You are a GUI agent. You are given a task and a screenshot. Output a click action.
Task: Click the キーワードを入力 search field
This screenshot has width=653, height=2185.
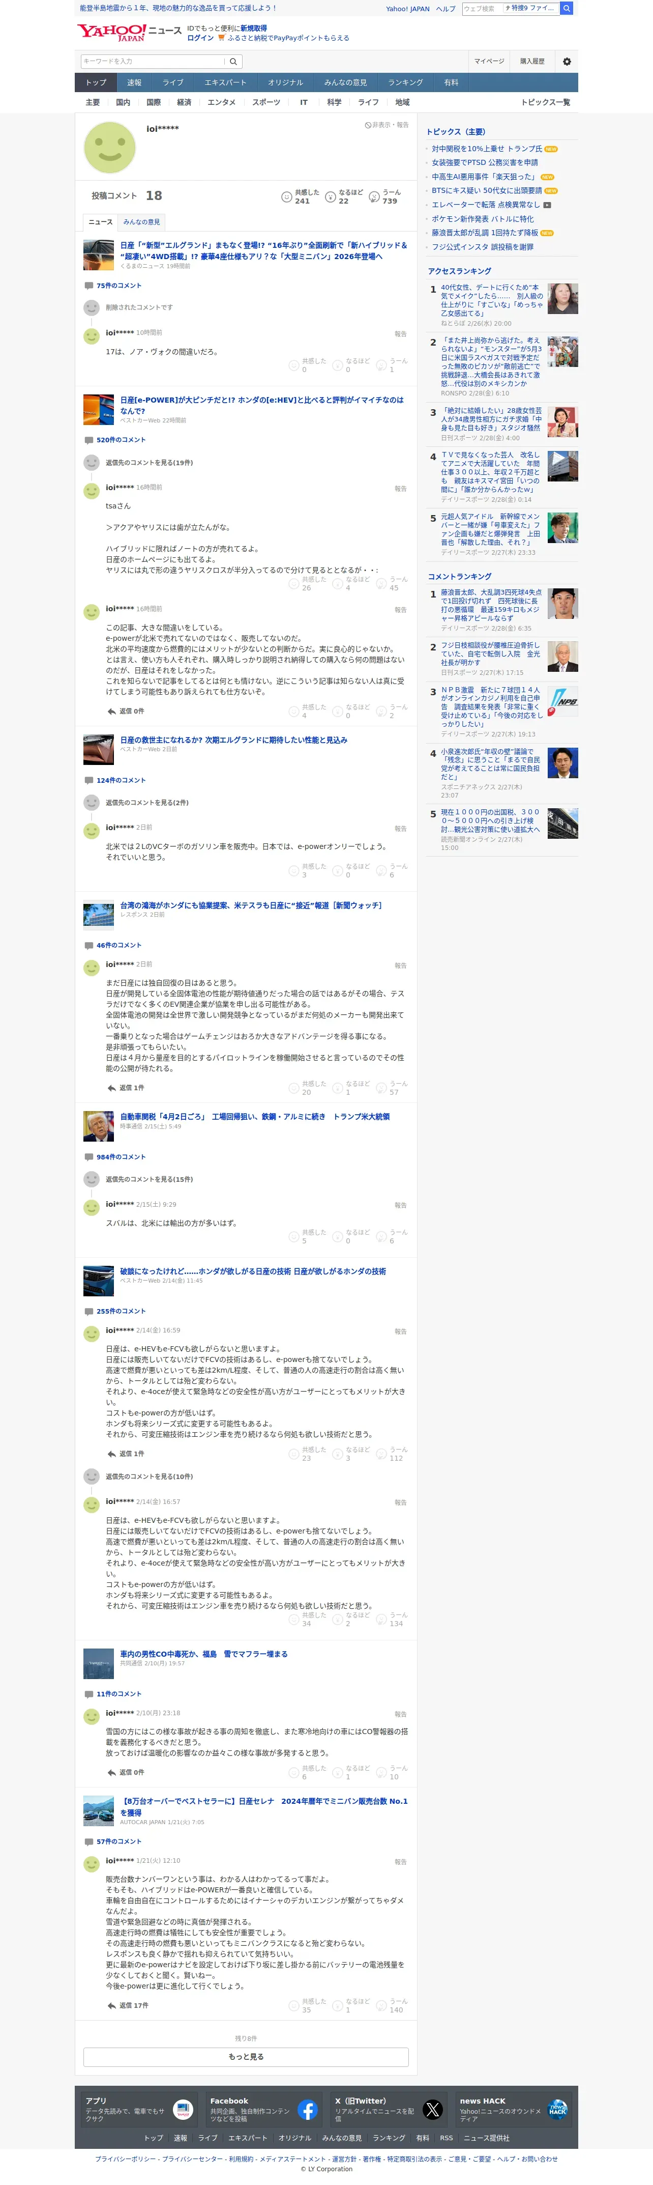(x=153, y=61)
